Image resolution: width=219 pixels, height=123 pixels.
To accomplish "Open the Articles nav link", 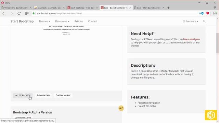I will click(79, 21).
